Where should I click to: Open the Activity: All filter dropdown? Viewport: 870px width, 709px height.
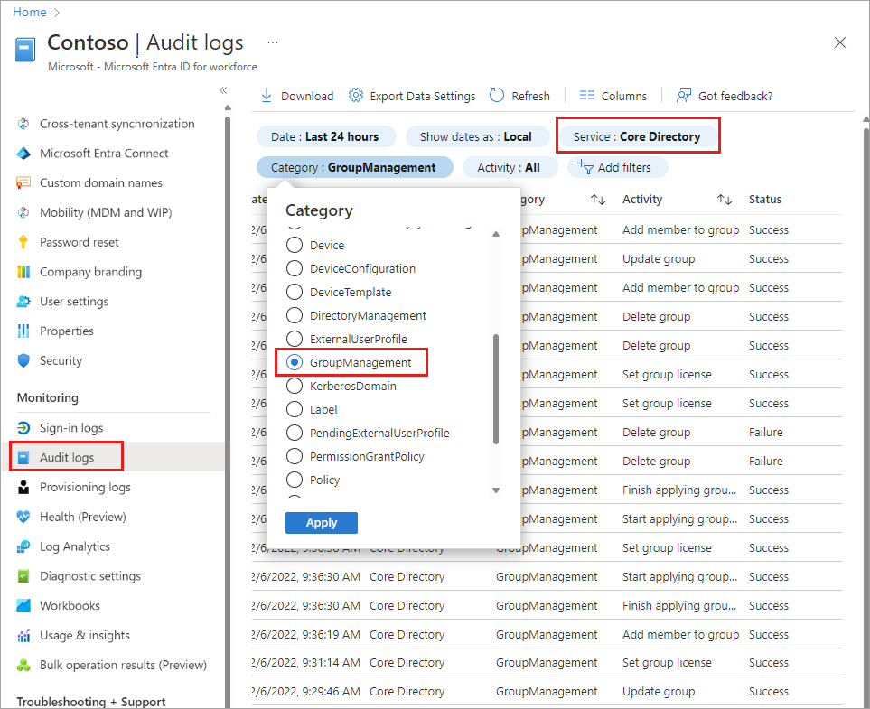point(510,166)
